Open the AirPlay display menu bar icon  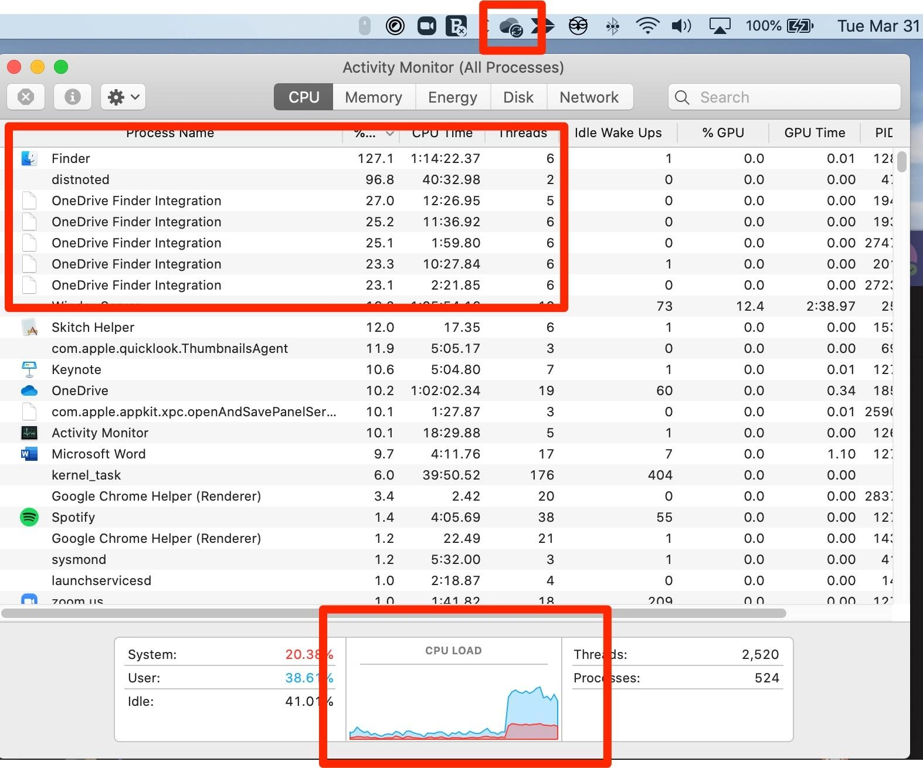pos(720,26)
